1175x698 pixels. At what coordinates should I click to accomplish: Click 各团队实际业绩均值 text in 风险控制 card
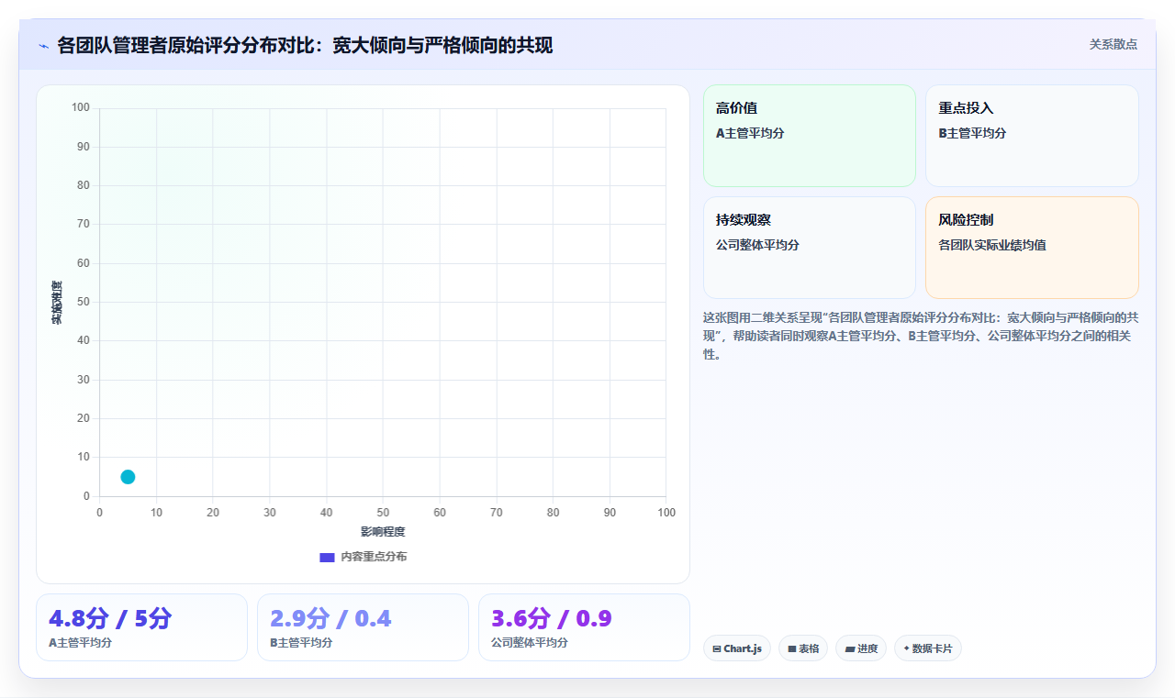[992, 245]
